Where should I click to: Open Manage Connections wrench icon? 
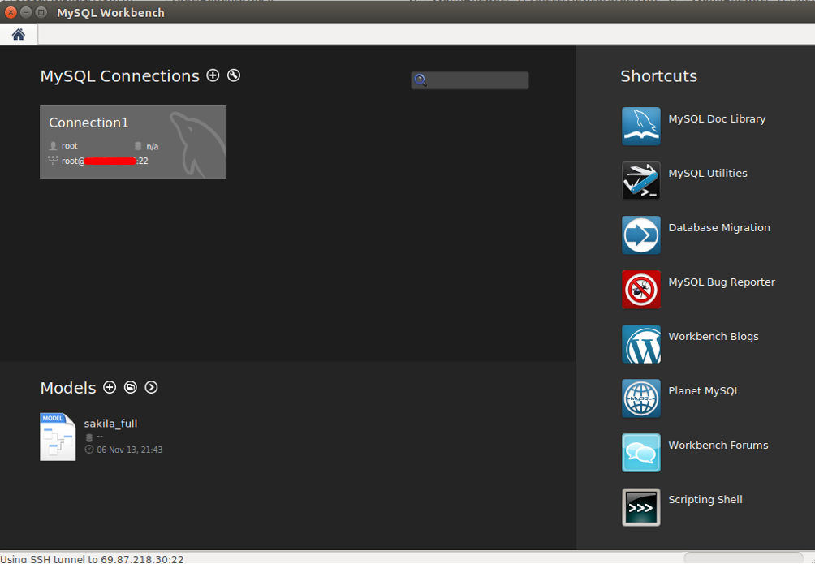click(234, 75)
